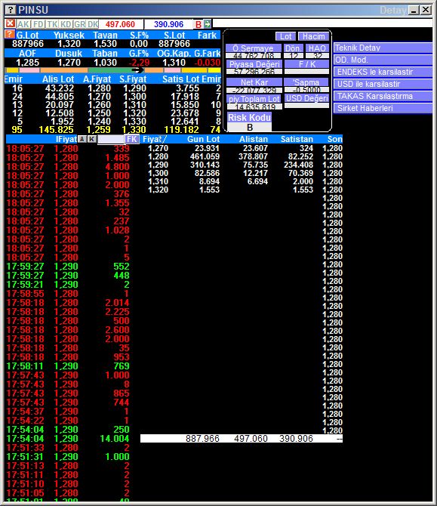The width and height of the screenshot is (437, 506).
Task: Switch to the Hacim tab
Action: pos(313,36)
